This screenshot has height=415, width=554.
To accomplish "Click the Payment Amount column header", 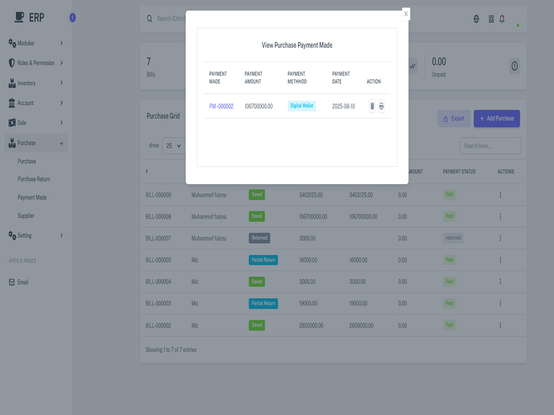I will (253, 77).
